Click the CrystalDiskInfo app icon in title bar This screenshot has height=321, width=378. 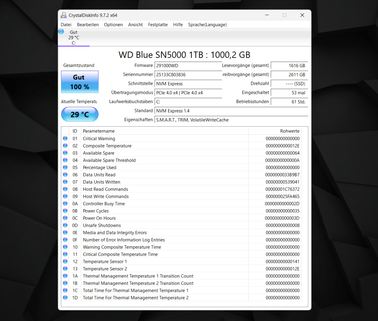pyautogui.click(x=64, y=15)
